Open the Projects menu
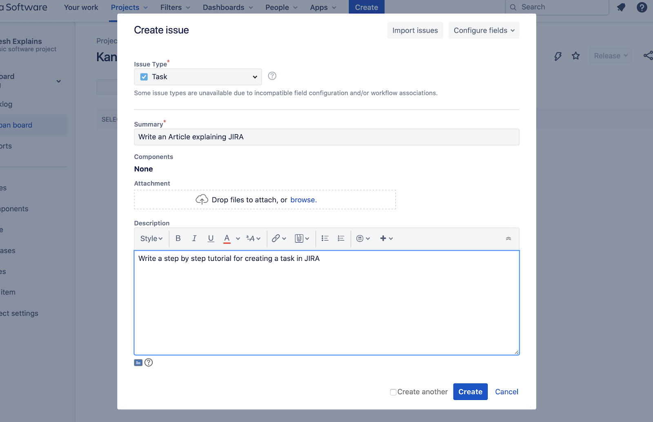 point(129,7)
